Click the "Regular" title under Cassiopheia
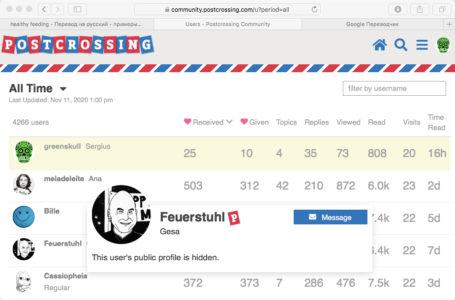 57,288
